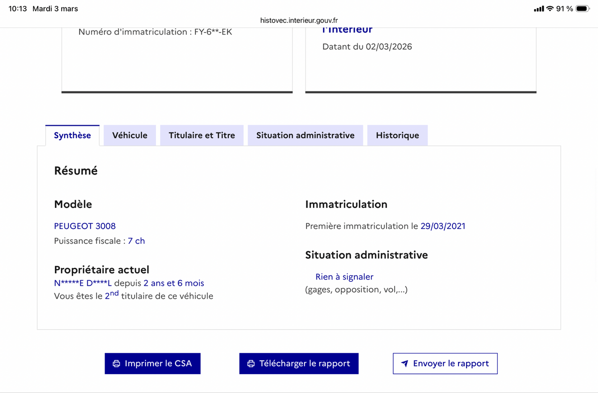Click the registration number FY-6**-EK text
The width and height of the screenshot is (598, 393).
click(x=213, y=32)
